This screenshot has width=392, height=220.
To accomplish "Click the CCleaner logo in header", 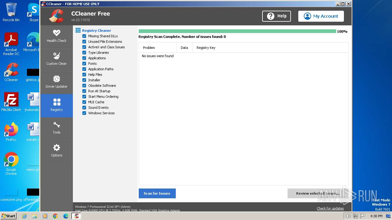I will [x=56, y=16].
